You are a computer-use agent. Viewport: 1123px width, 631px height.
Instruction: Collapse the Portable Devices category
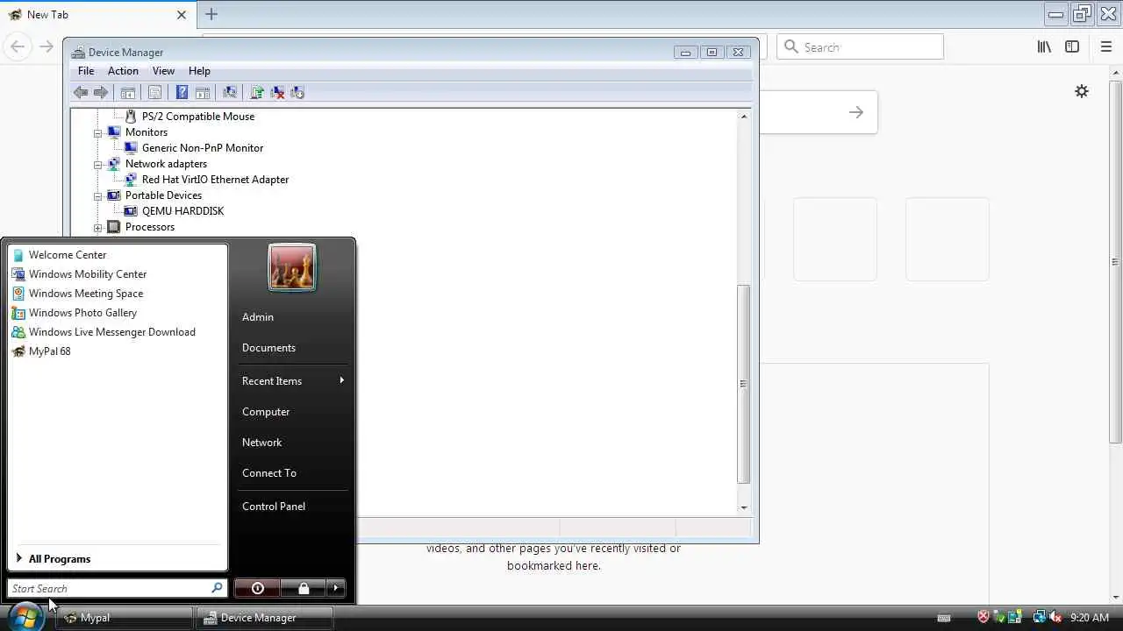[98, 195]
